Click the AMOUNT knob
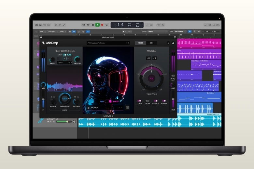This screenshot has height=169, width=254. pos(77,59)
